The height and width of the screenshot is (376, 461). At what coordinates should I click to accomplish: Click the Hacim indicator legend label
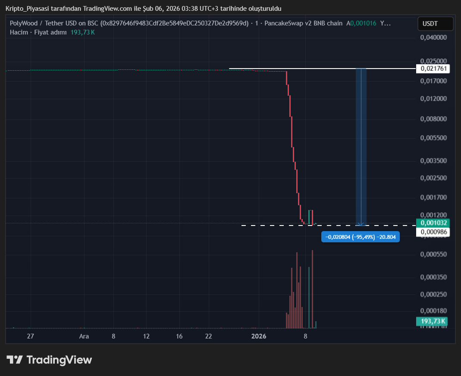point(19,32)
